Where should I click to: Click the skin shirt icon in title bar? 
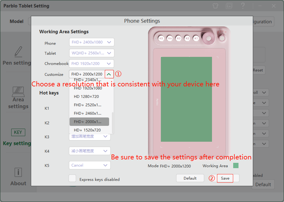215,6
